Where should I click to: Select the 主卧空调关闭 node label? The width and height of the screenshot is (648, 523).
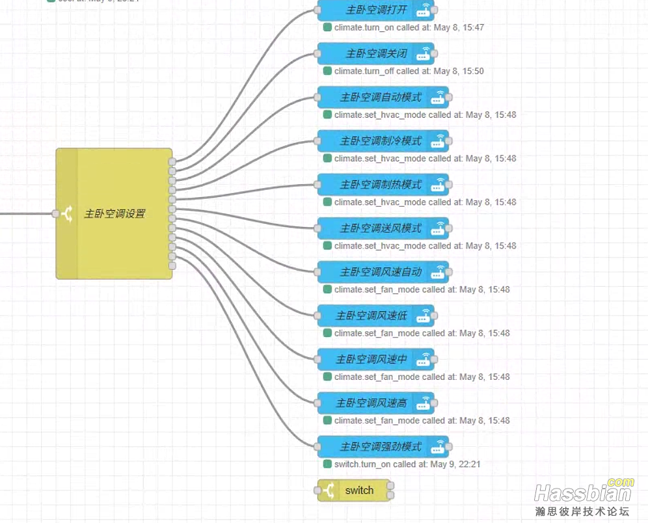click(377, 54)
